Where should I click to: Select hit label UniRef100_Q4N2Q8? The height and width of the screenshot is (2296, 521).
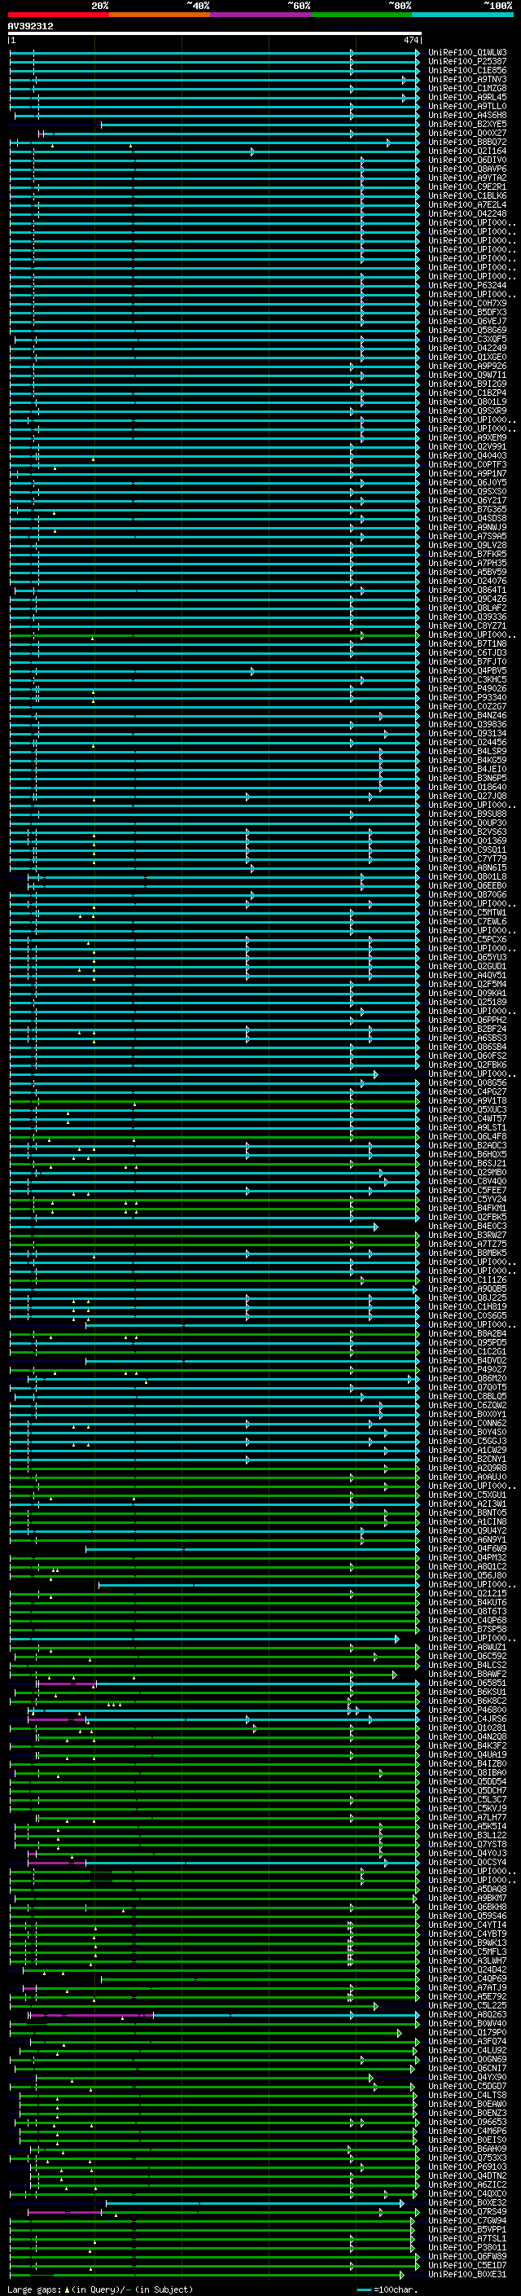pyautogui.click(x=467, y=1736)
